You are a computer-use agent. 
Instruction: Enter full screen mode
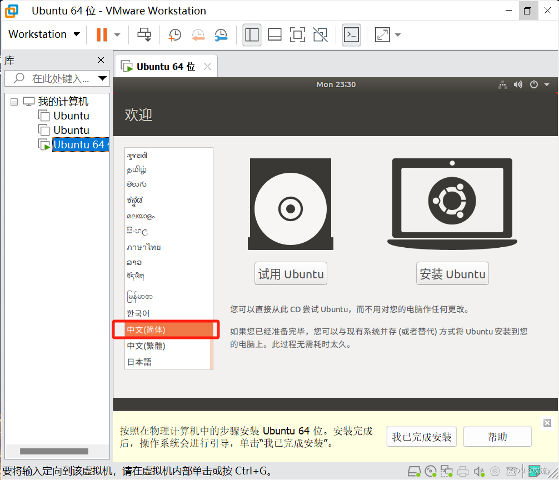click(x=297, y=35)
